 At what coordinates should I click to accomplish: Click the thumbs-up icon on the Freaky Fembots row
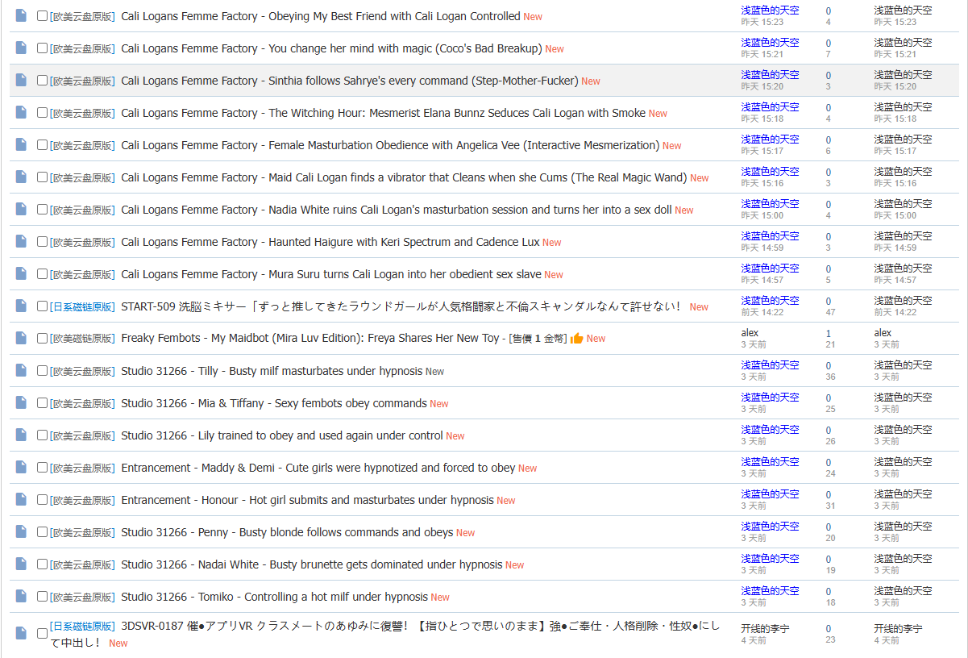pyautogui.click(x=576, y=338)
